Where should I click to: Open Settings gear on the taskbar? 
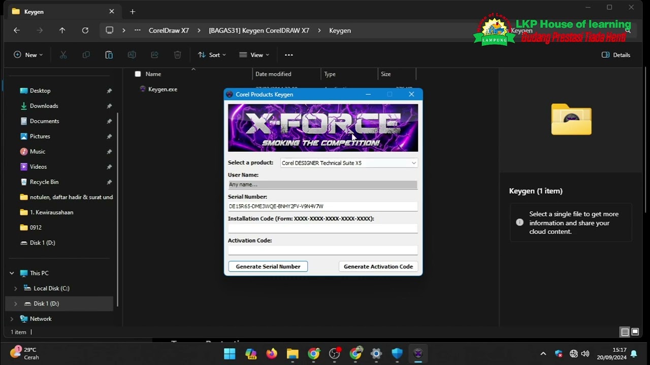pyautogui.click(x=376, y=353)
